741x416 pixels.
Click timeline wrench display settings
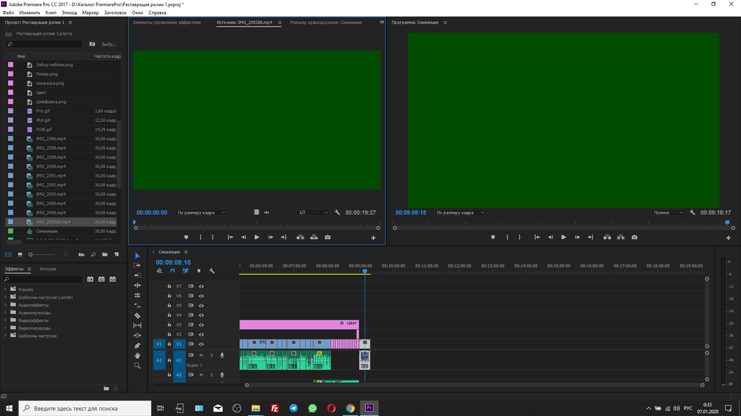pos(212,271)
